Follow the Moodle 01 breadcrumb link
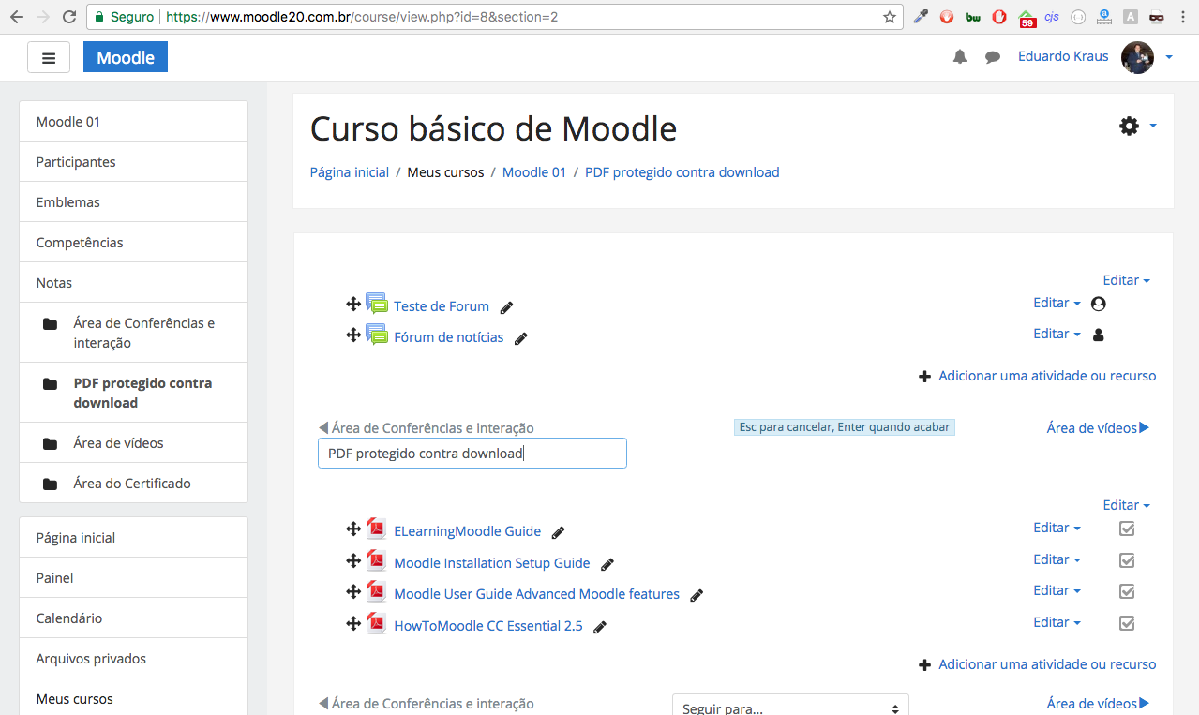This screenshot has width=1199, height=715. click(x=534, y=172)
